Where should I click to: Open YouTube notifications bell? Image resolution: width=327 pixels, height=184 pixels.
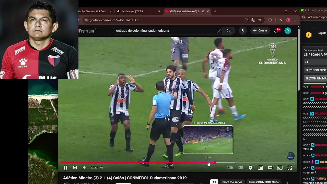276,31
